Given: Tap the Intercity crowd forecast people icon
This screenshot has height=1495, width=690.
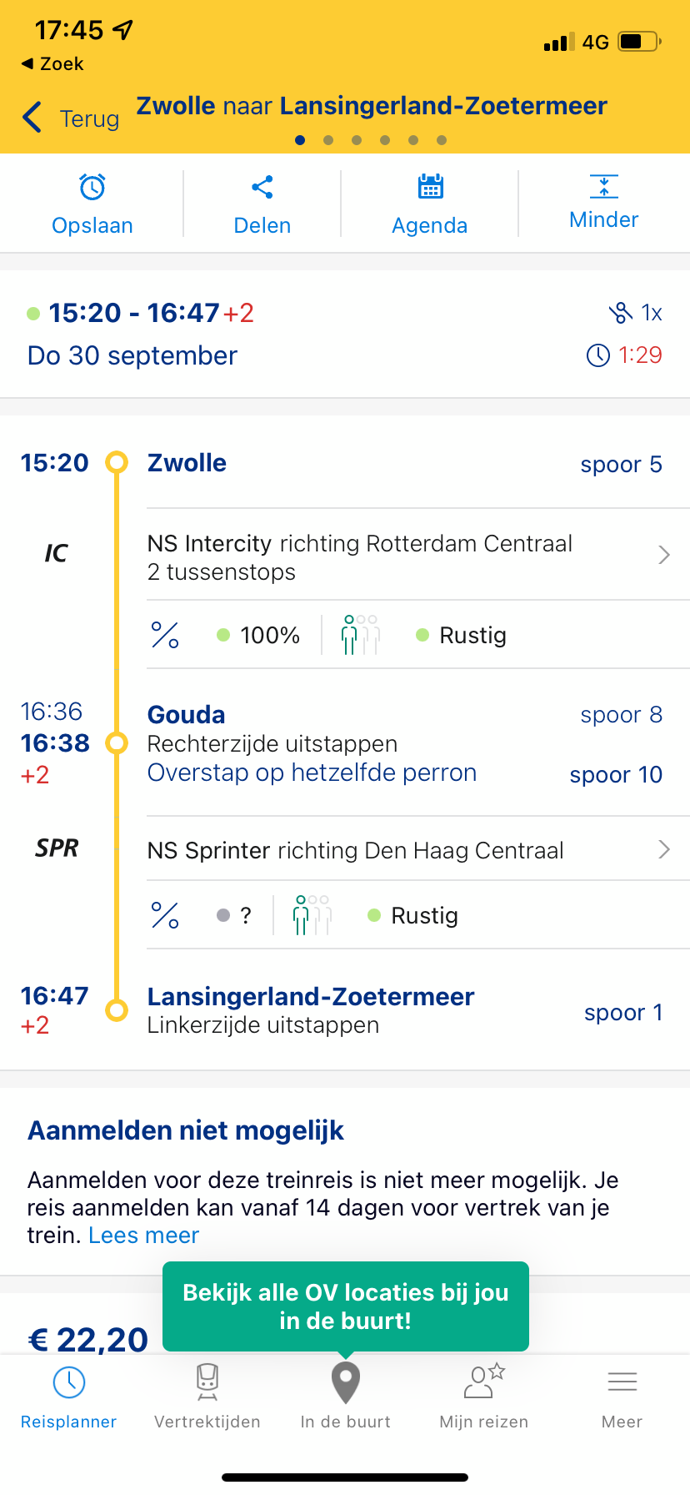Looking at the screenshot, I should point(360,635).
